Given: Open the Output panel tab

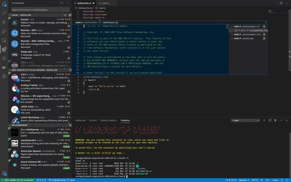Looking at the screenshot, I should pos(93,120).
